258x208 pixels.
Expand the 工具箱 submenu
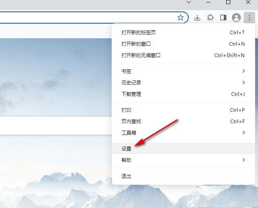[183, 133]
